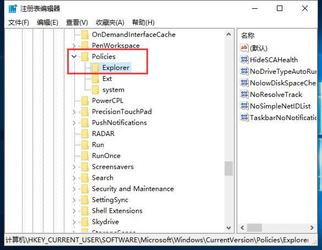
Task: Click the Screensavers folder icon
Action: click(x=85, y=167)
